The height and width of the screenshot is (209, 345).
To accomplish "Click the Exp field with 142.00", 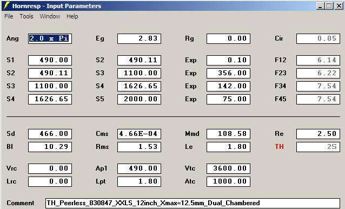I will click(x=228, y=86).
